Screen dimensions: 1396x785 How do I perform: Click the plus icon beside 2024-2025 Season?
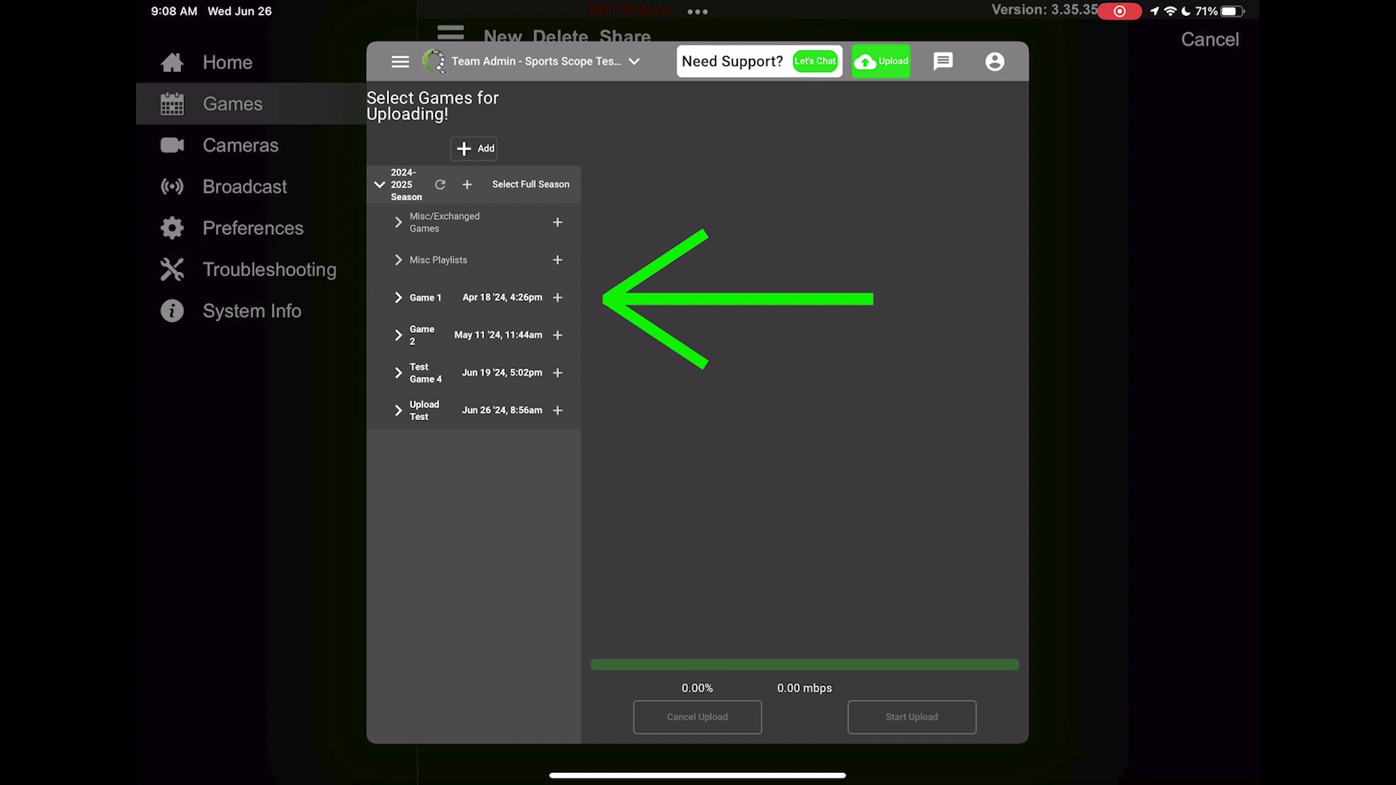[467, 185]
